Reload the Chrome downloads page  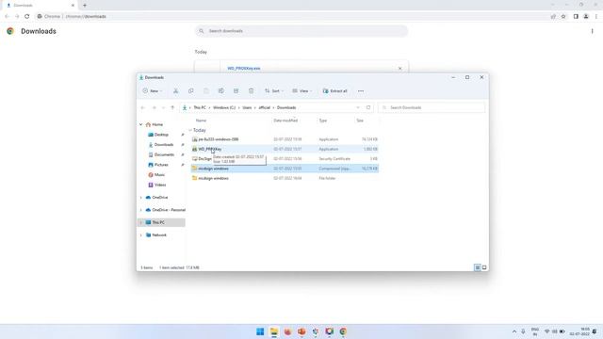coord(27,17)
